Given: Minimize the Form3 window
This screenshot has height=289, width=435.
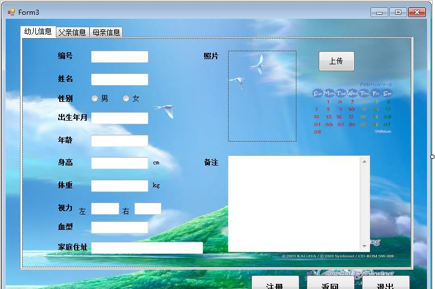Looking at the screenshot, I should coord(379,13).
